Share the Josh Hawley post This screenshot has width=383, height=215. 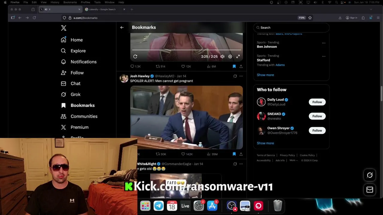pyautogui.click(x=241, y=154)
